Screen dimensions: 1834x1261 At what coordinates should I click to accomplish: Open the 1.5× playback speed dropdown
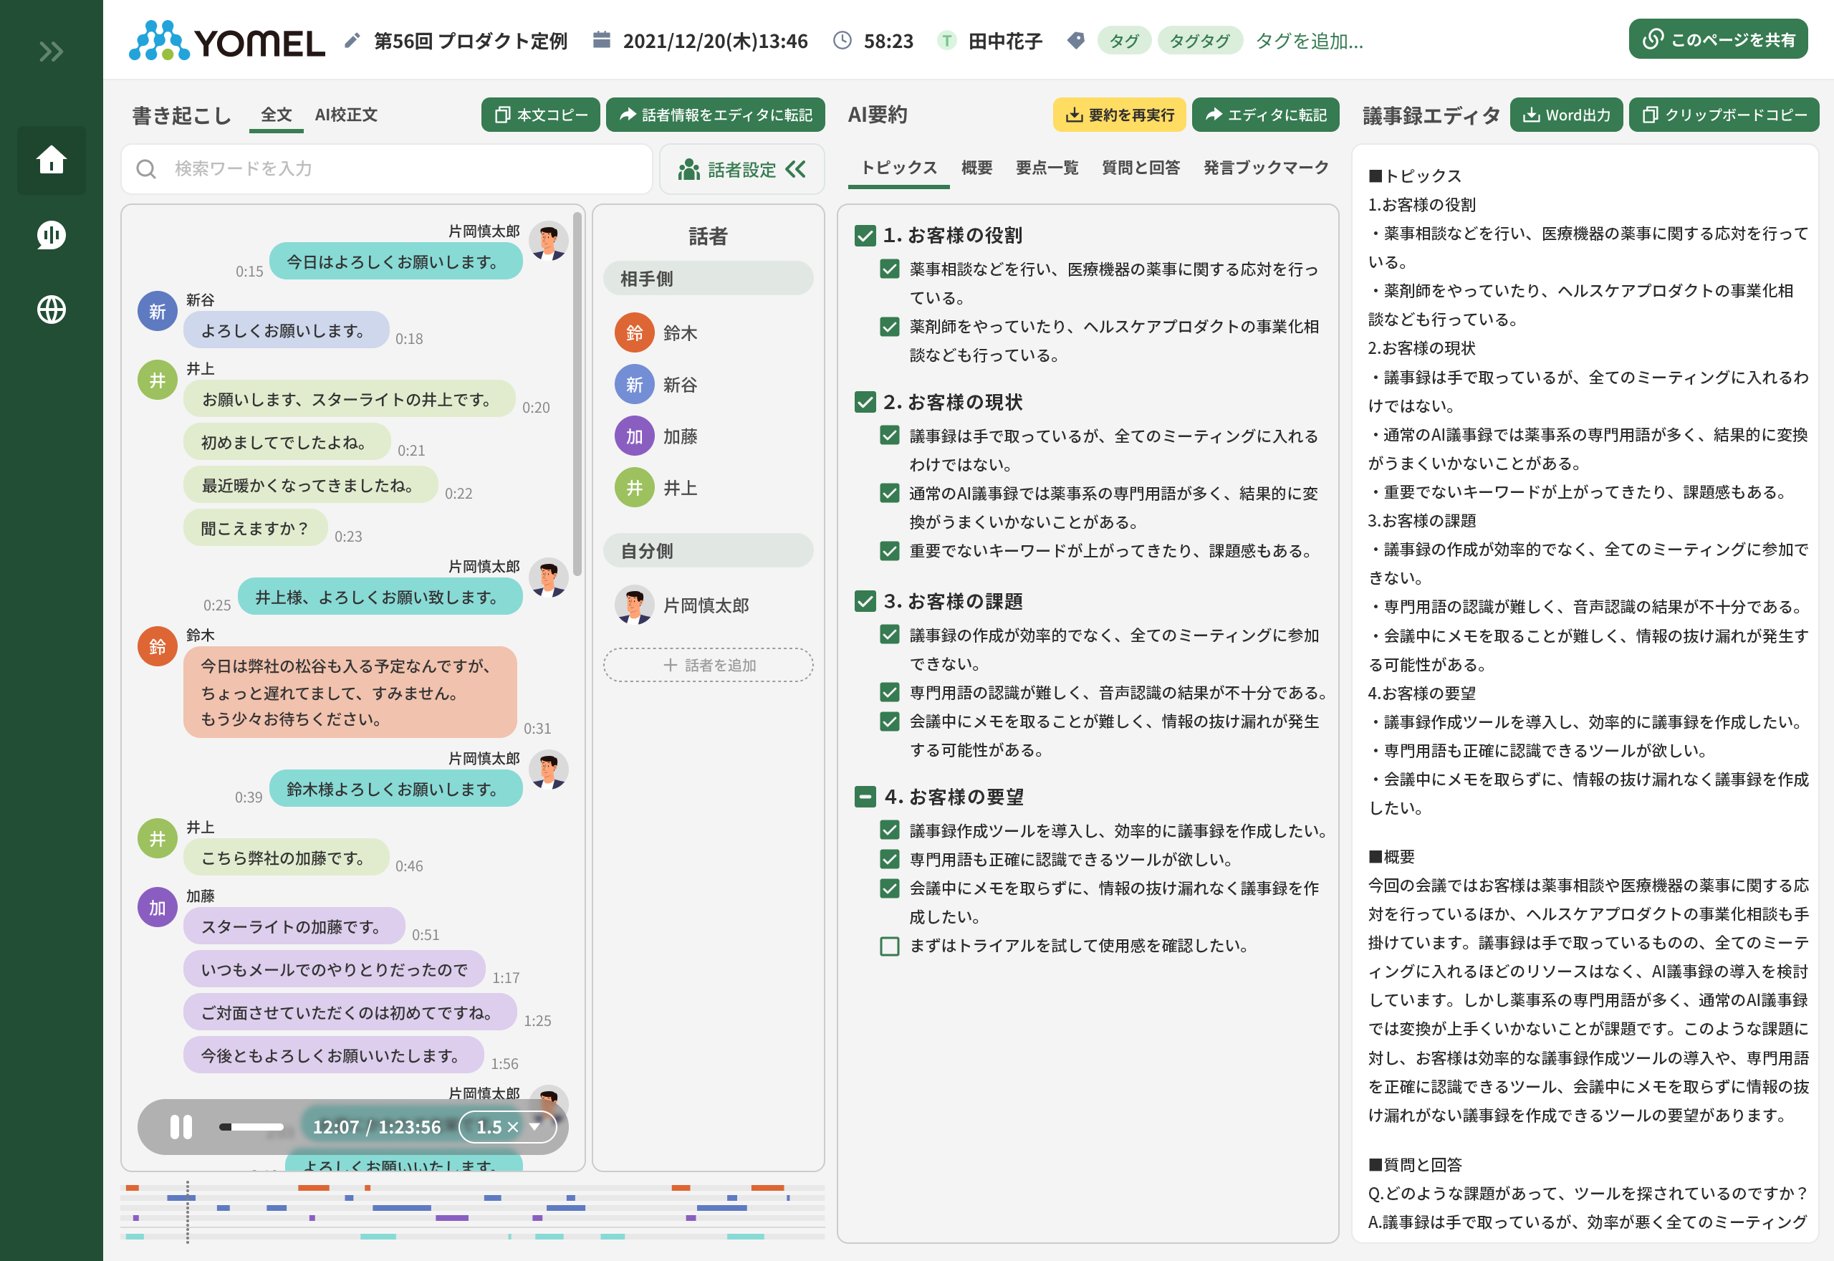509,1127
